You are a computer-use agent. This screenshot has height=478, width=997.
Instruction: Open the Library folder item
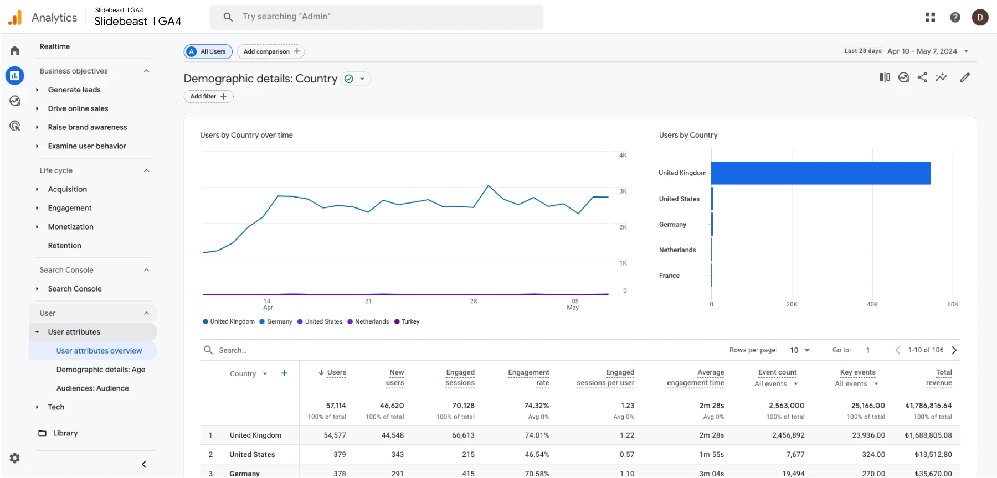click(58, 433)
